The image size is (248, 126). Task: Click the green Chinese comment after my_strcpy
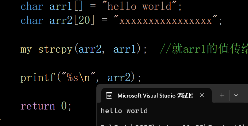tap(204, 49)
